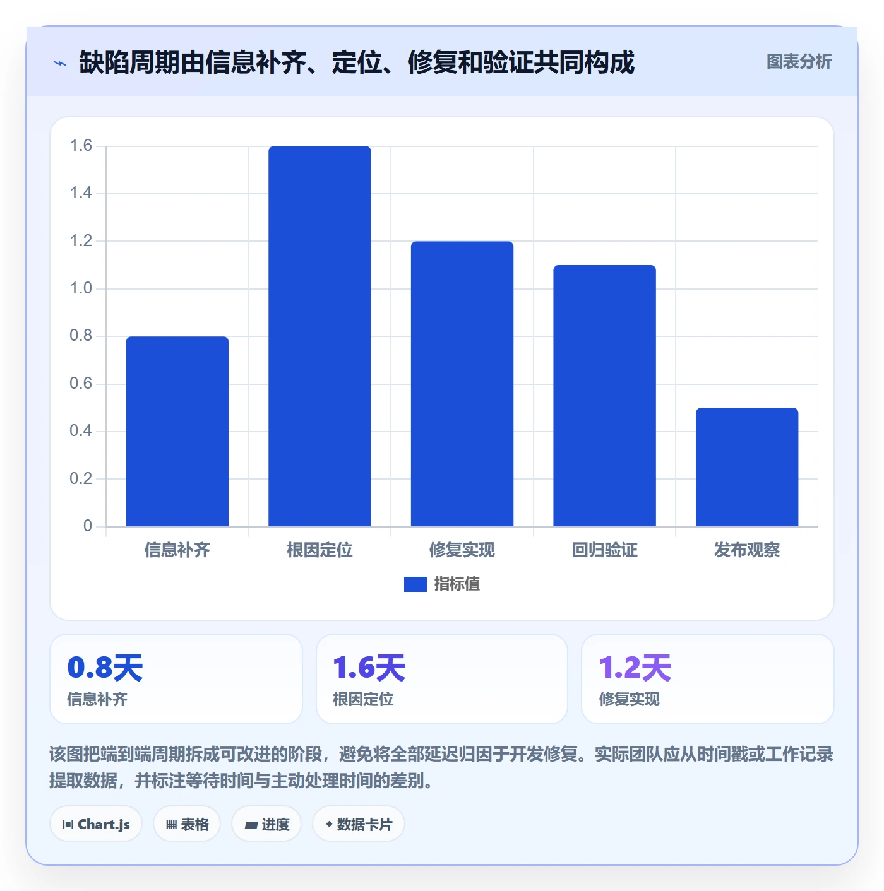Click the 指标值 legend label
Viewport: 884px width, 891px height.
tap(457, 584)
